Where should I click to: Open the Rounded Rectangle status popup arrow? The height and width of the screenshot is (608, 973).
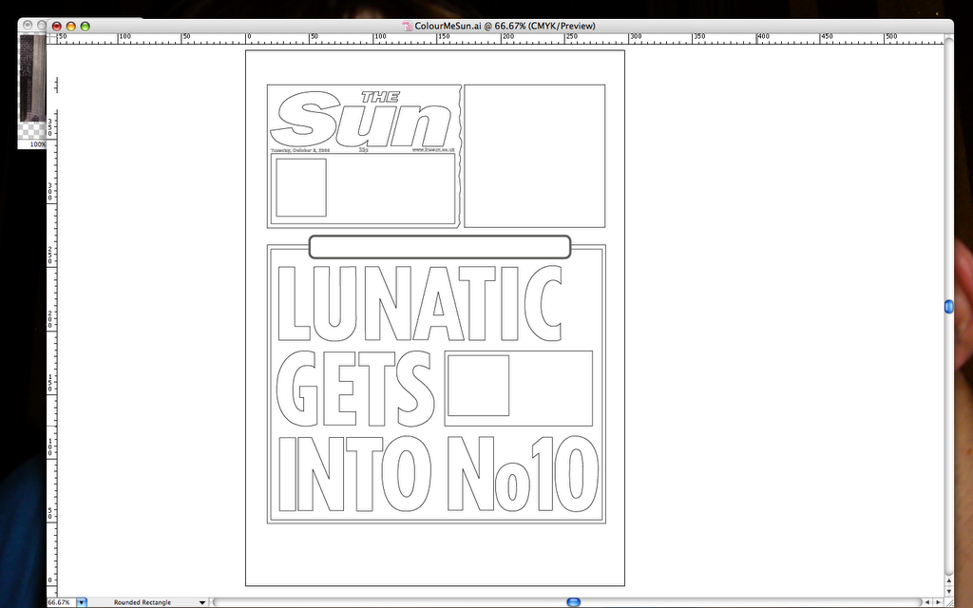pos(201,602)
